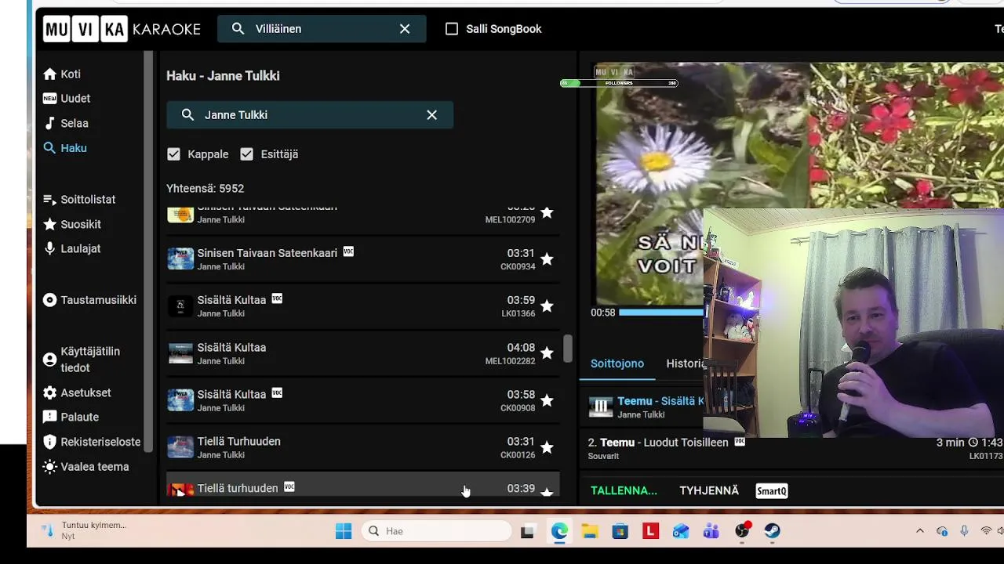Click the taskbar Hae search box
The image size is (1004, 564).
pyautogui.click(x=437, y=531)
